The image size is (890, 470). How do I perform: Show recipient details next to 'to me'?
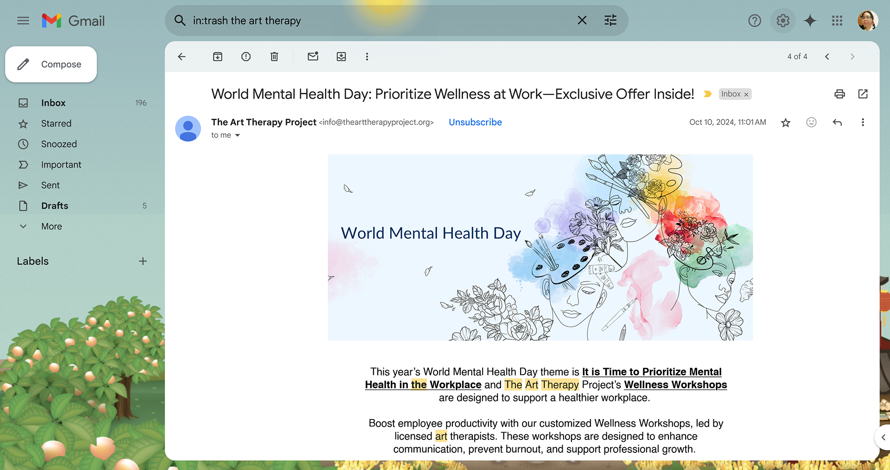(x=237, y=135)
